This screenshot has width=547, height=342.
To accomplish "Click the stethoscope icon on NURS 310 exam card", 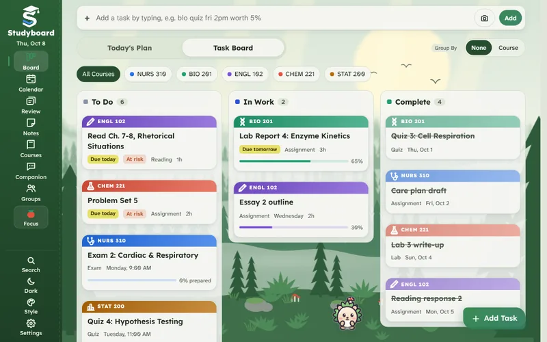I will (x=90, y=241).
